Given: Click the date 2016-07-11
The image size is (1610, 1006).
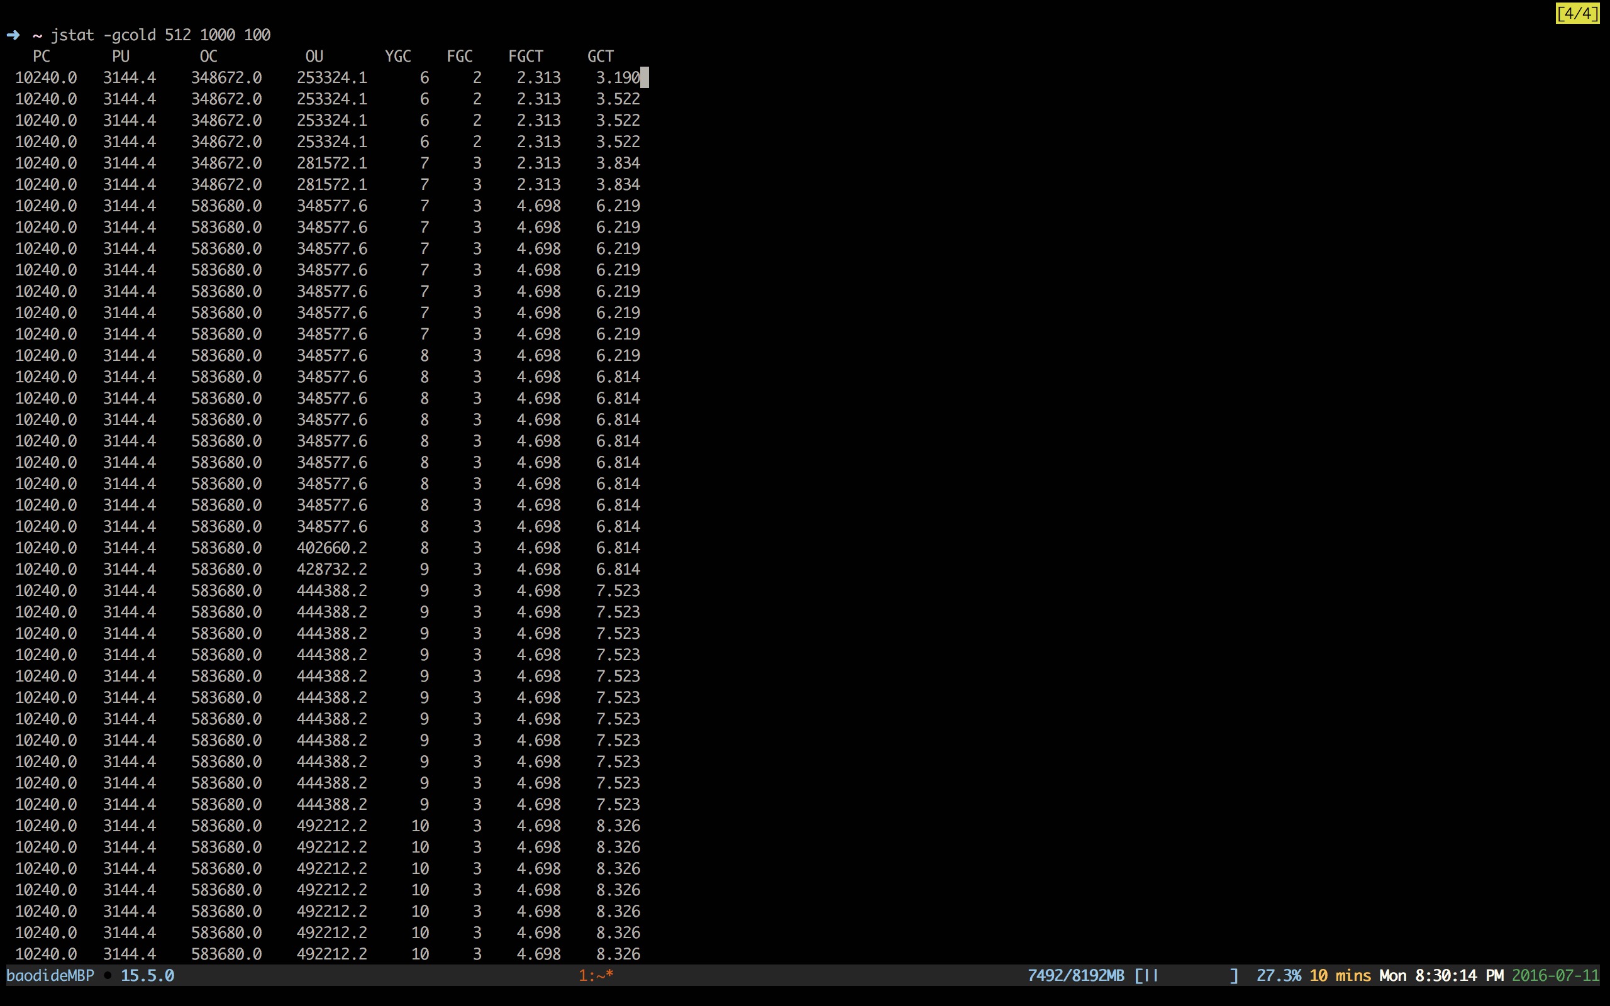Looking at the screenshot, I should [x=1555, y=975].
